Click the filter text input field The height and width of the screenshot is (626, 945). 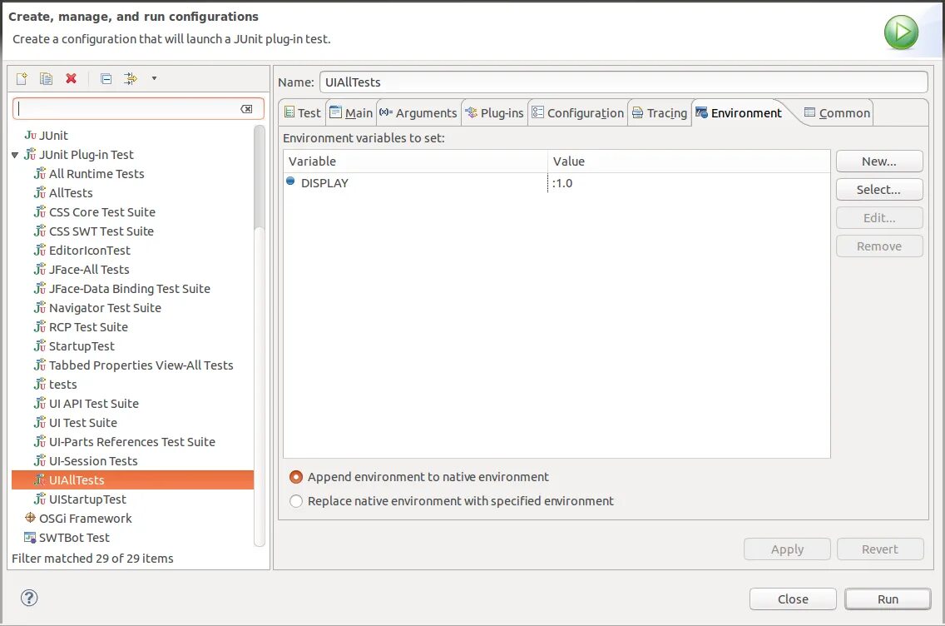pos(138,109)
